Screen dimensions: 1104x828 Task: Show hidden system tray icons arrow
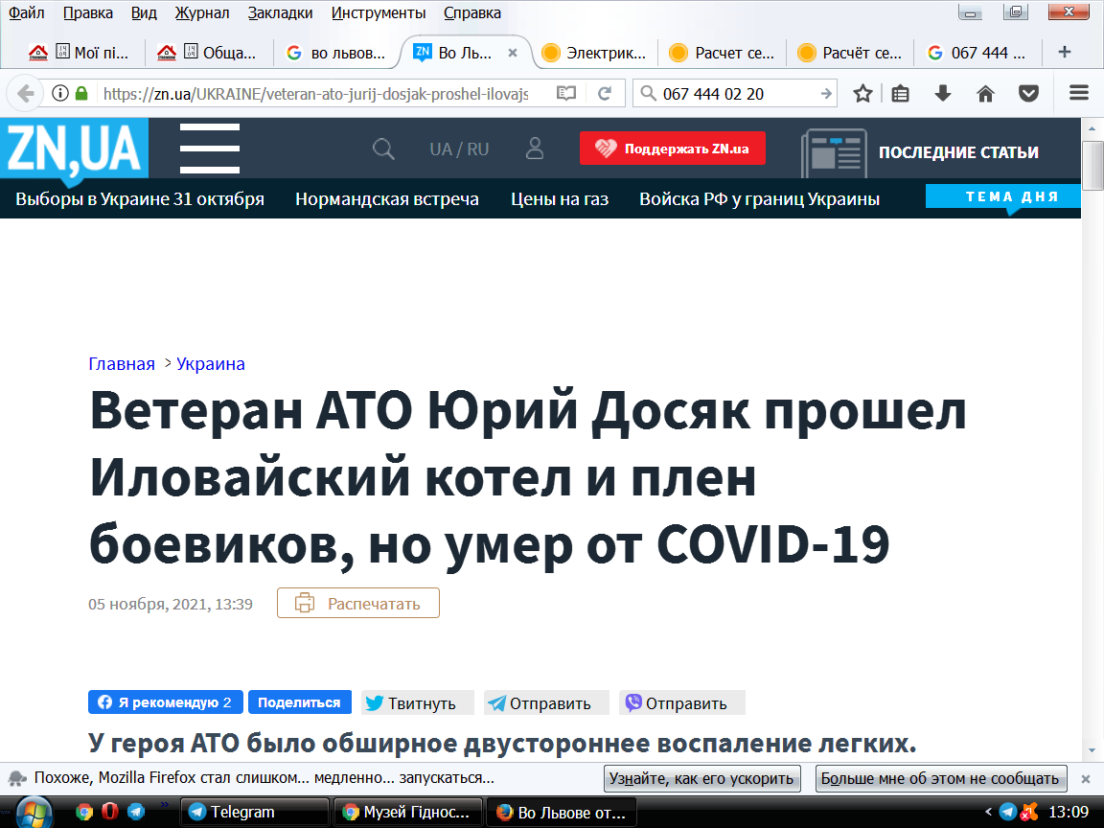click(988, 812)
